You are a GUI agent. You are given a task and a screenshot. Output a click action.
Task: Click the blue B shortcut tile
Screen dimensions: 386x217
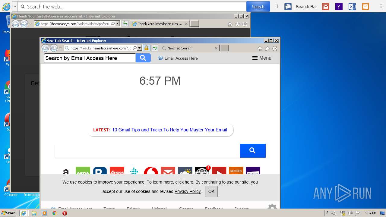point(100,171)
